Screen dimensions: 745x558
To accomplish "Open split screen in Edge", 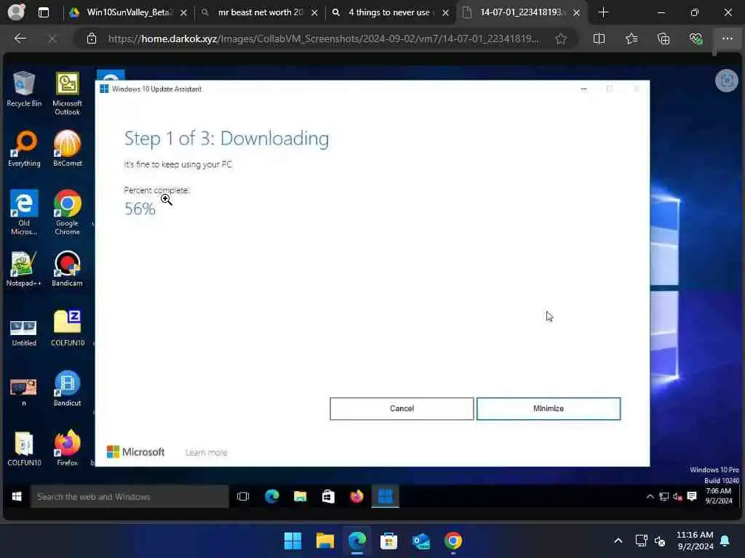I will 599,39.
